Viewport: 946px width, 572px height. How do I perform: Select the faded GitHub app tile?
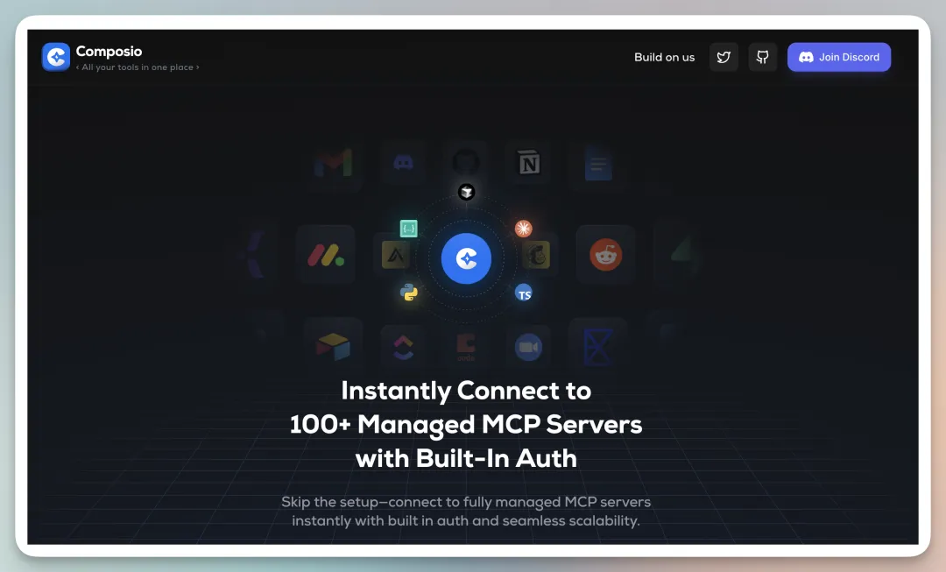466,161
